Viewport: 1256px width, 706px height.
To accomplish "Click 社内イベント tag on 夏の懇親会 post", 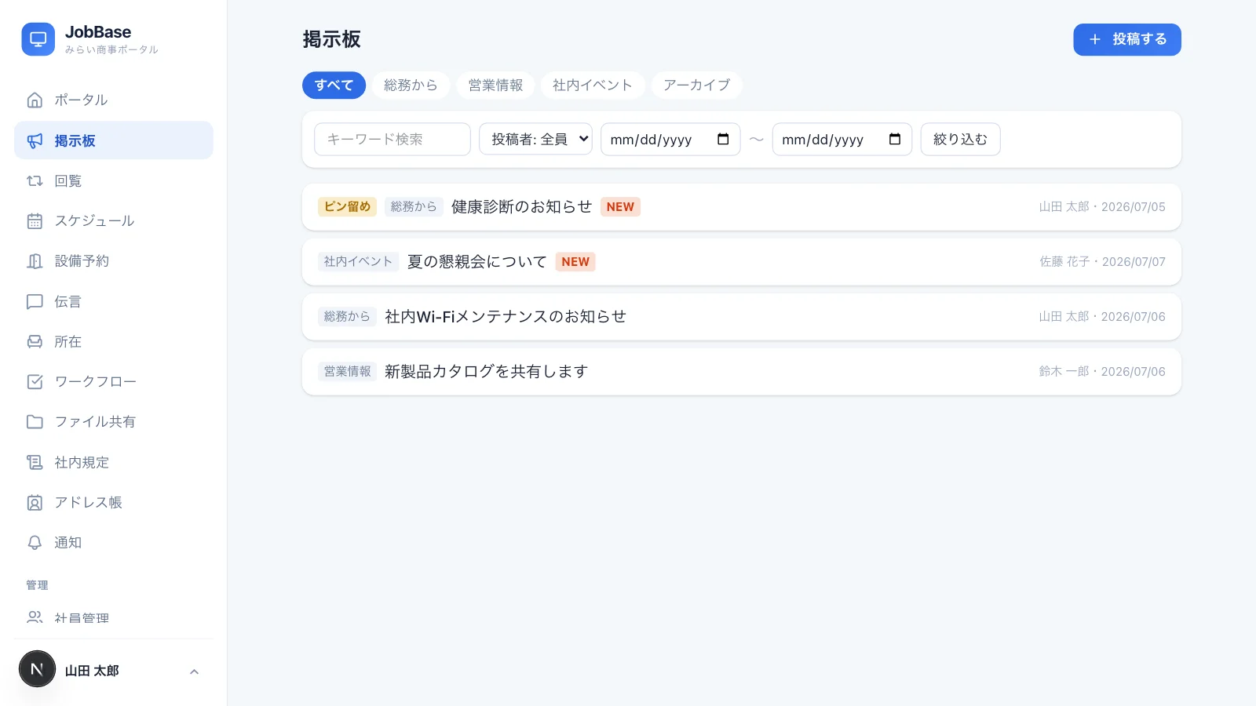I will [x=359, y=262].
